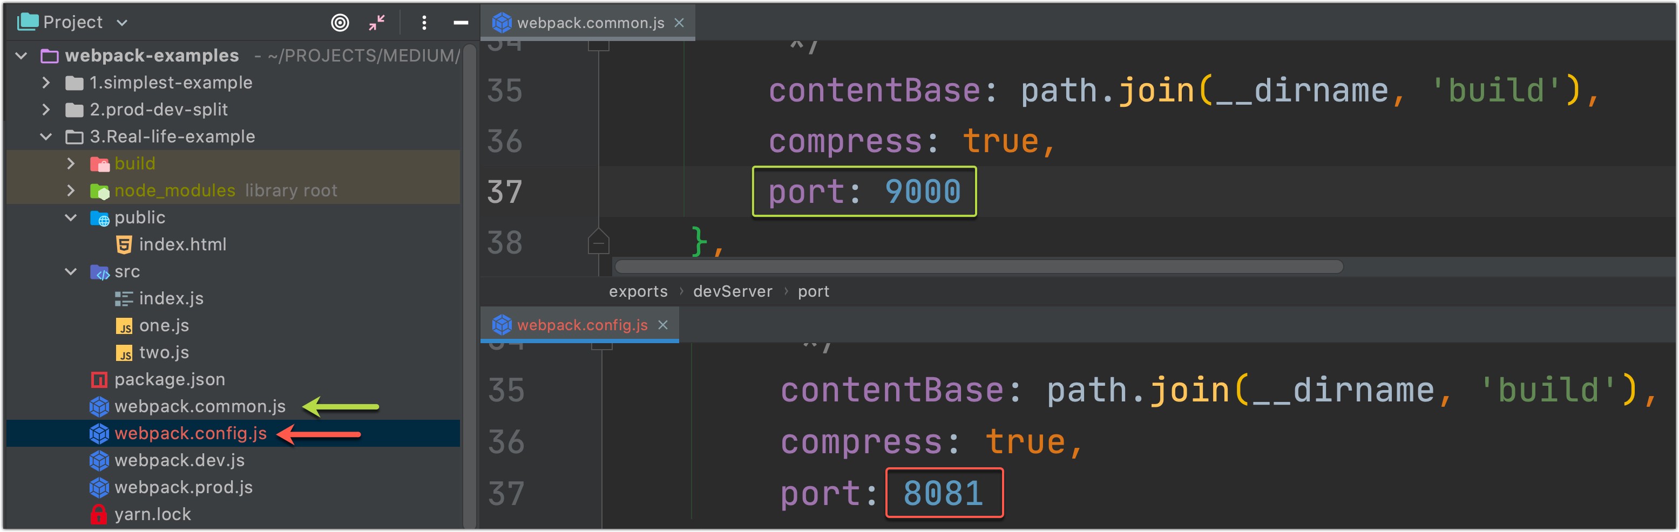Click the Project panel window icon
Viewport: 1679px width, 532px height.
pyautogui.click(x=28, y=22)
